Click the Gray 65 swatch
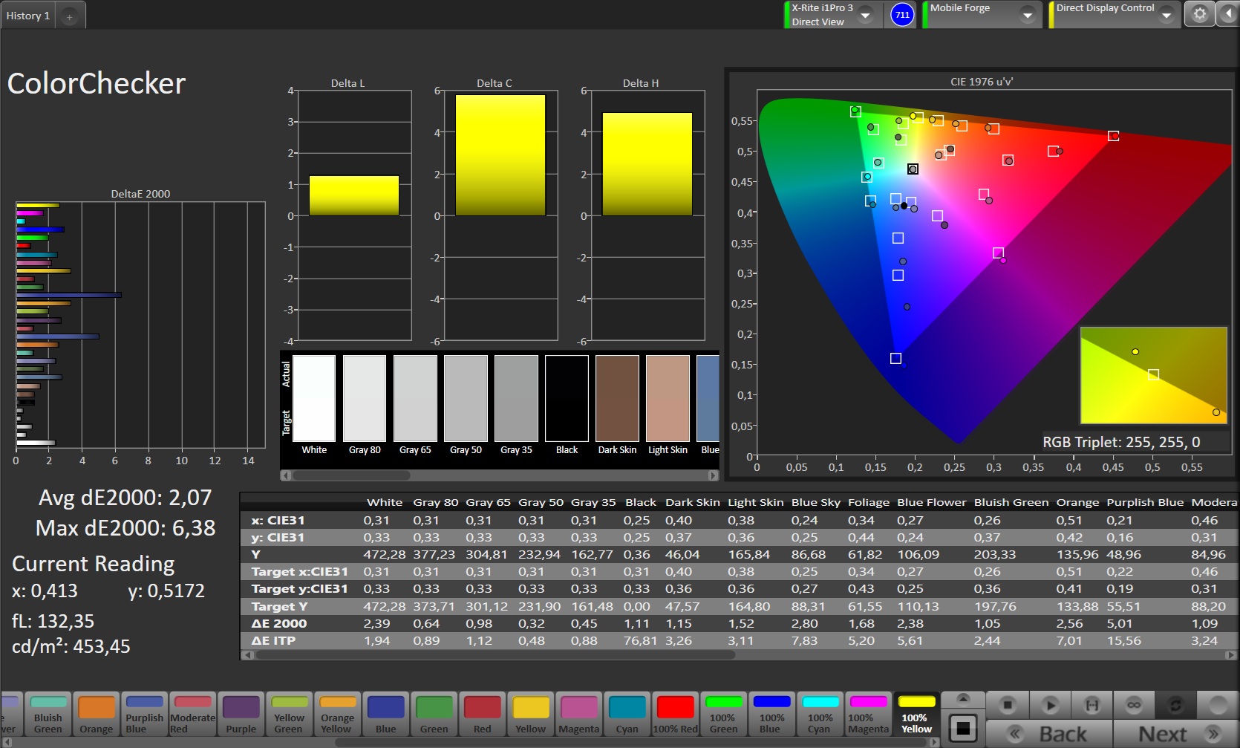 click(x=415, y=398)
